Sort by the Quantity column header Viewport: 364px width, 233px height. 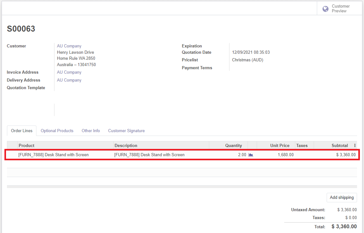(233, 146)
